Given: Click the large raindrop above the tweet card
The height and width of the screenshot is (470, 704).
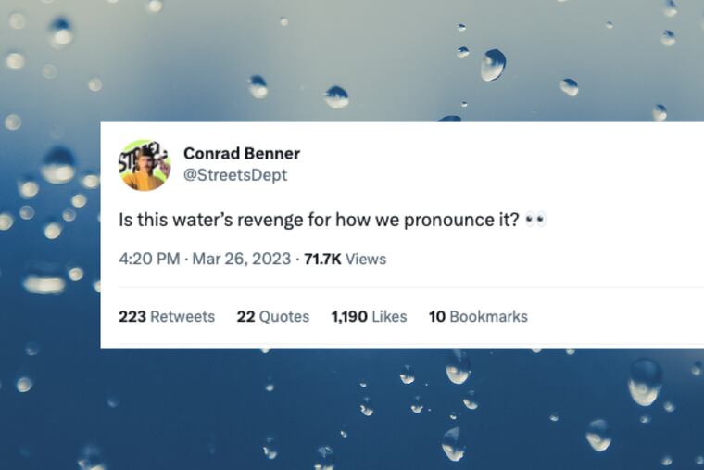Looking at the screenshot, I should (493, 64).
